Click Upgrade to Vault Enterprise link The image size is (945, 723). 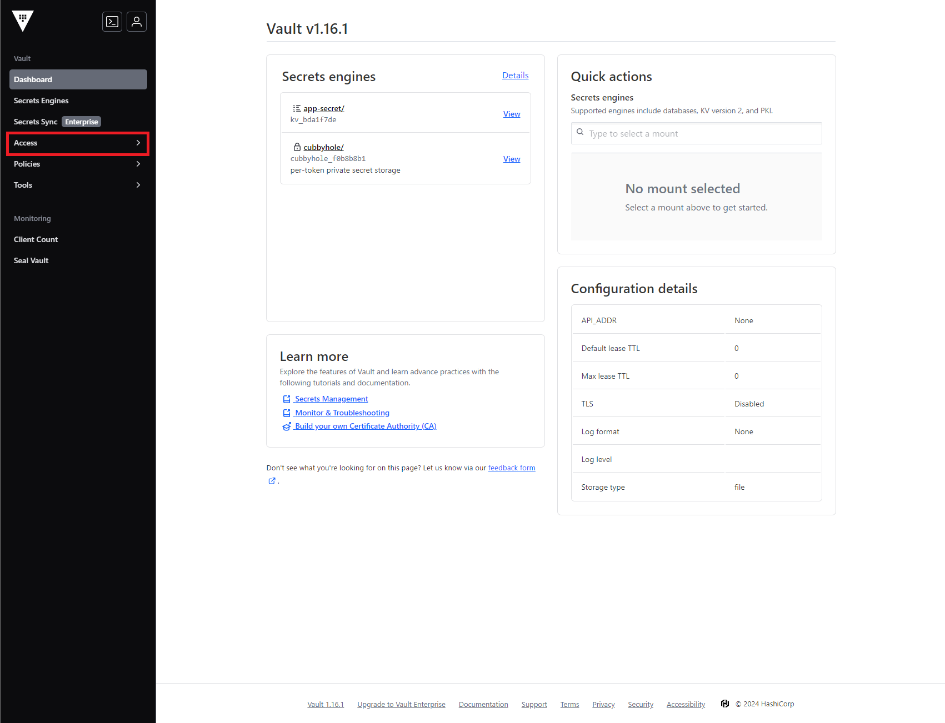[401, 704]
